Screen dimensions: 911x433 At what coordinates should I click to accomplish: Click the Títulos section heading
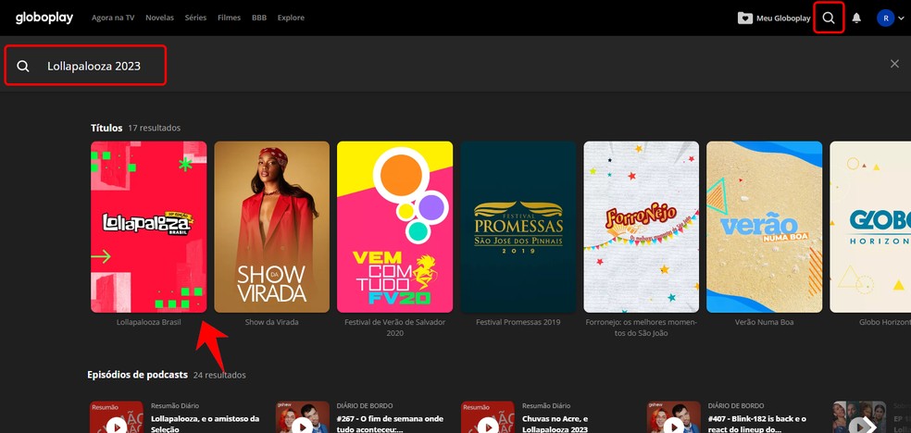coord(106,128)
